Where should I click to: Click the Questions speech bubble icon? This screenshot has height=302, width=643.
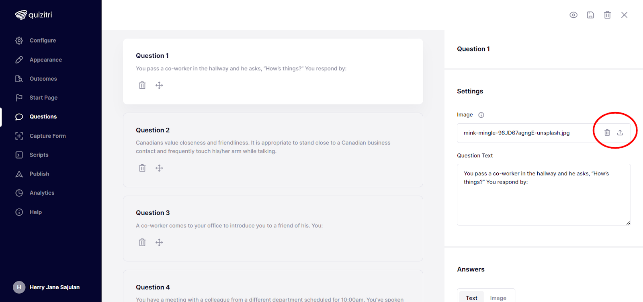19,117
